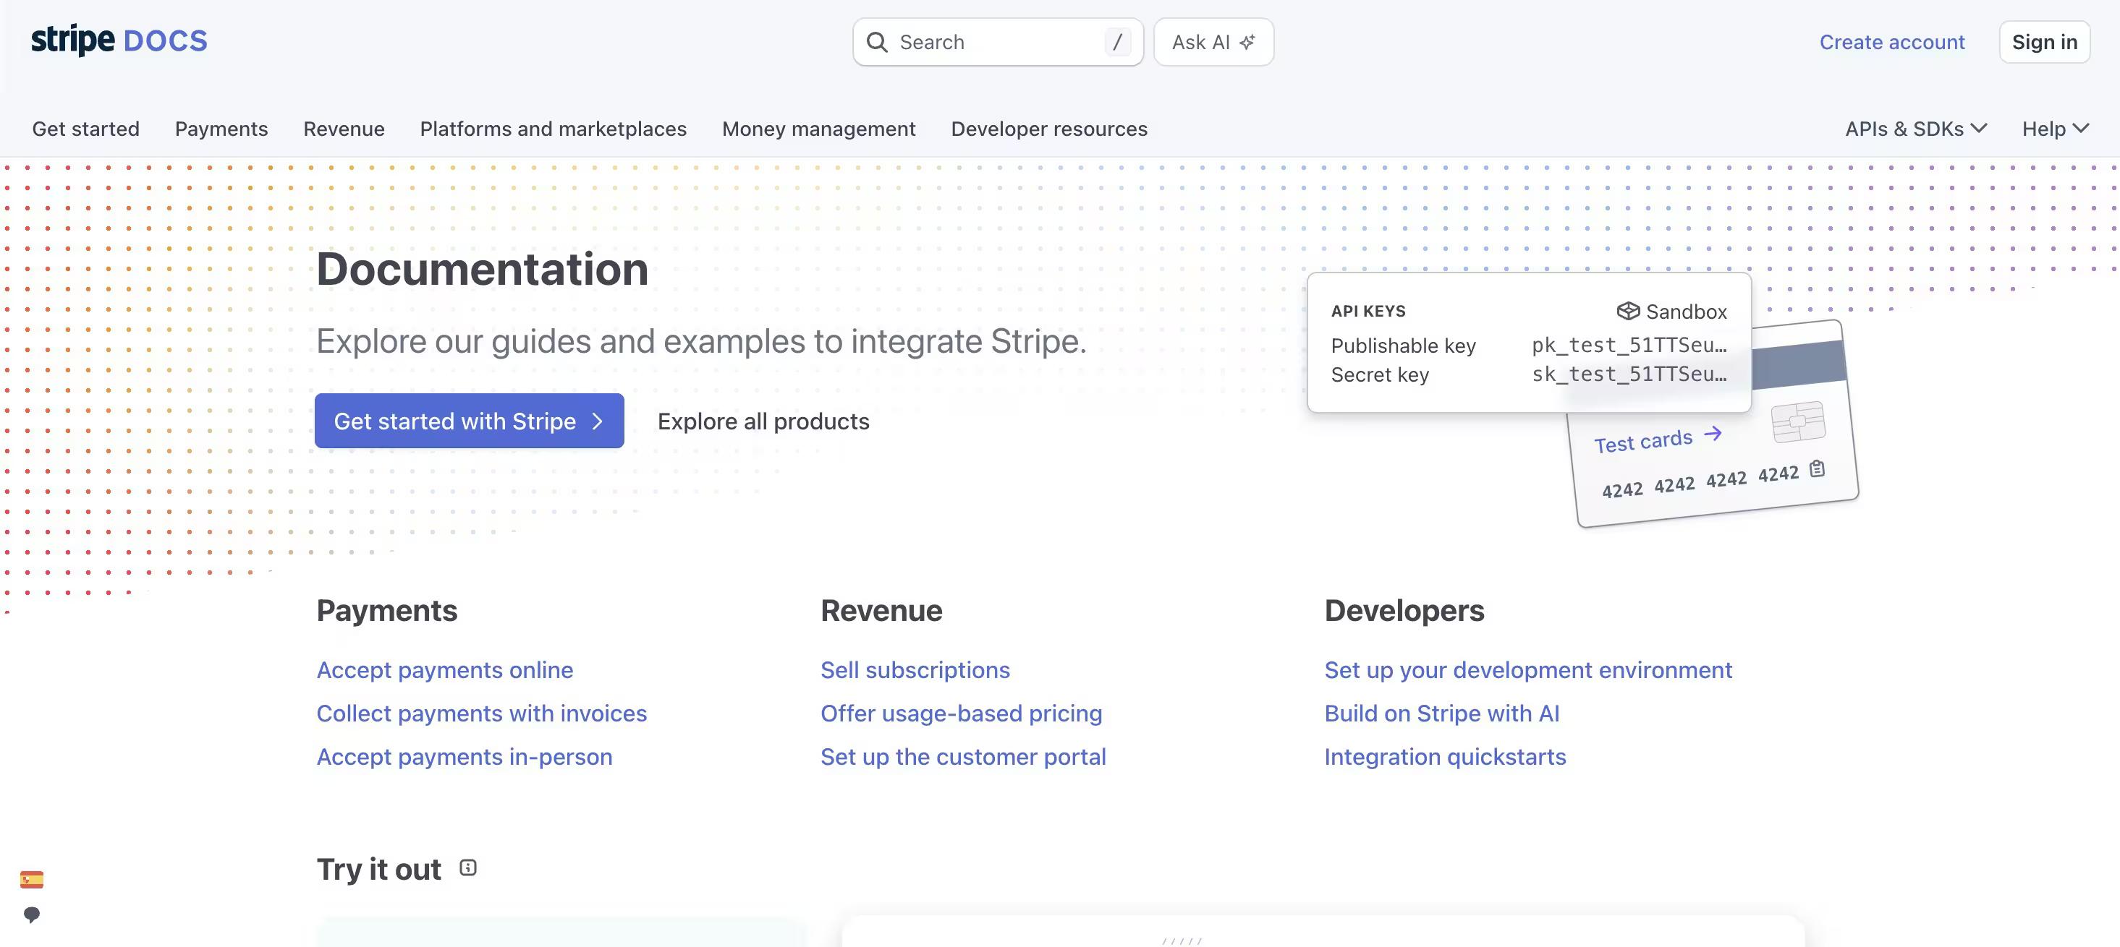The width and height of the screenshot is (2120, 947).
Task: Click the info icon beside Try it out
Action: 468,867
